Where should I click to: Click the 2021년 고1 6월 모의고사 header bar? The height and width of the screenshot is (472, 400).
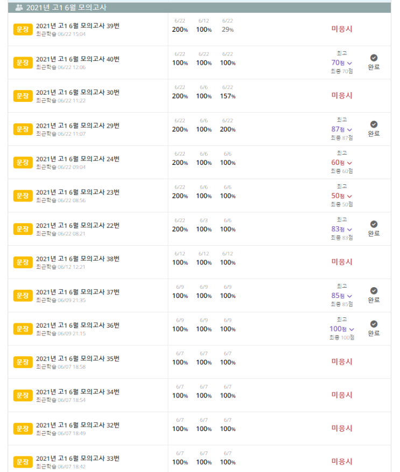199,8
